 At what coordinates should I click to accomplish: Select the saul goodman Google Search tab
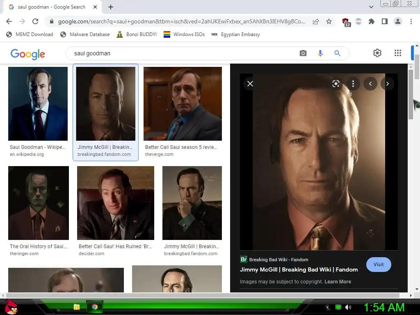(x=52, y=7)
